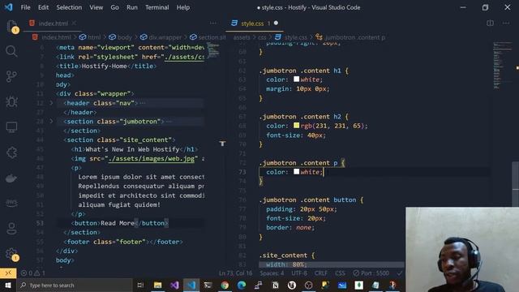
Task: Click the split editor right icon
Action: point(490,24)
